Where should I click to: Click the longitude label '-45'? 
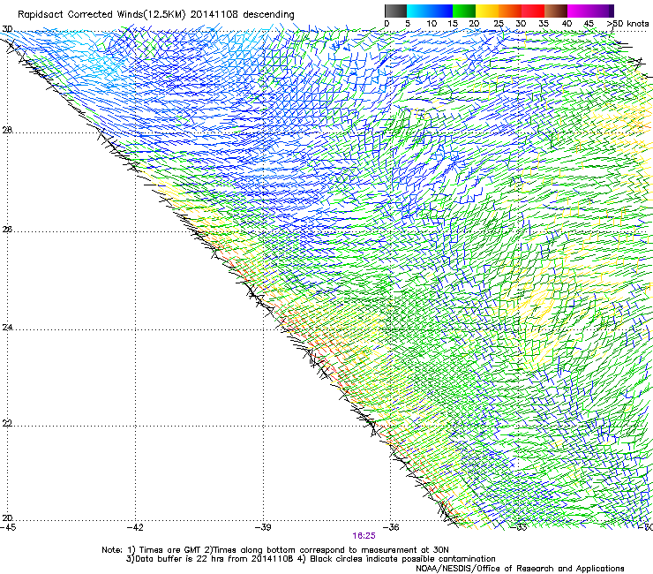tap(8, 527)
